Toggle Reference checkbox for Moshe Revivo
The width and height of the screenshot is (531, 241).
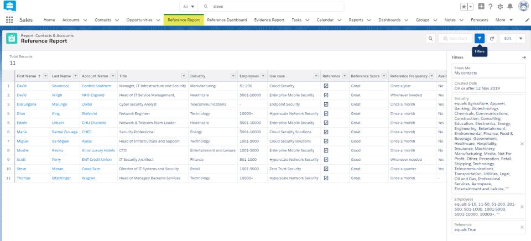[326, 150]
